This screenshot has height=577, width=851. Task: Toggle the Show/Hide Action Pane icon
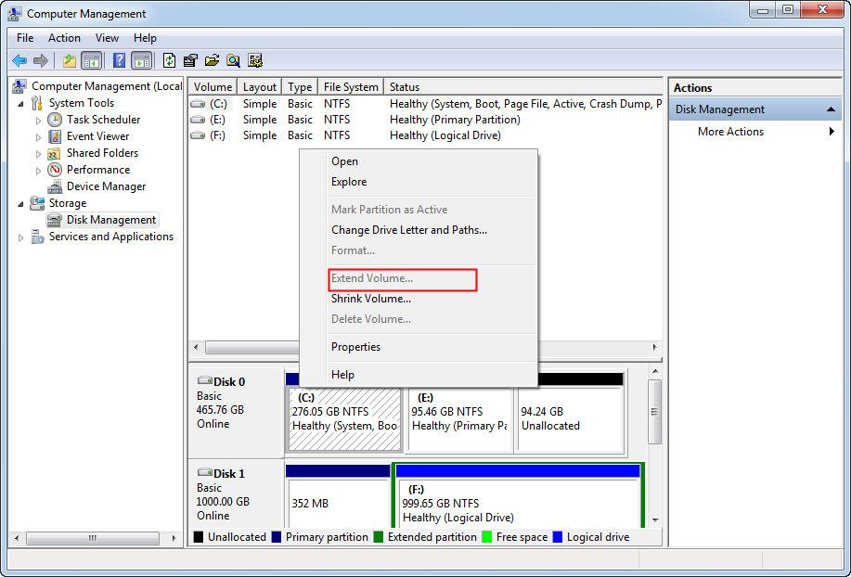[142, 60]
